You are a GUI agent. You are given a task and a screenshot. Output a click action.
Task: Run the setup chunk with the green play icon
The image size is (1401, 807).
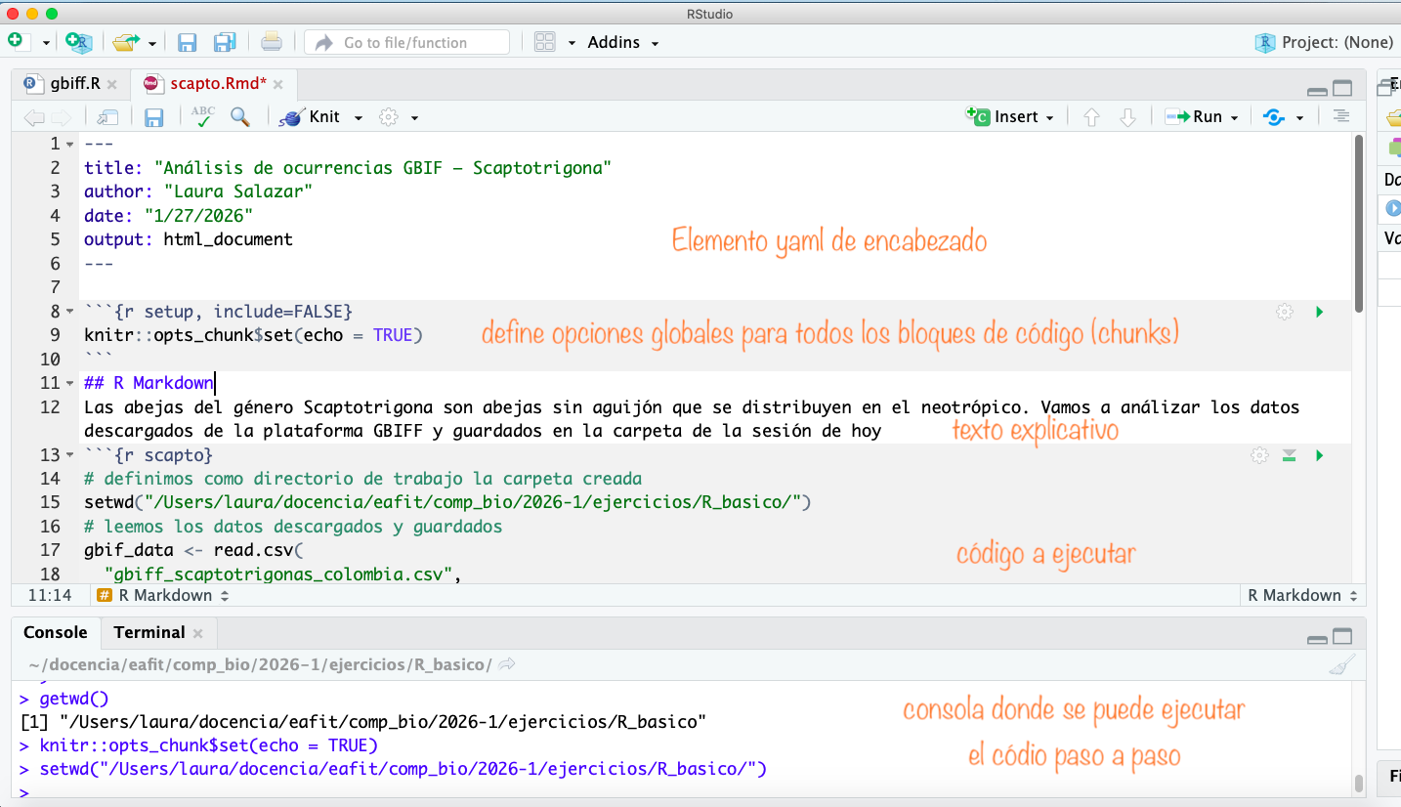coord(1320,312)
